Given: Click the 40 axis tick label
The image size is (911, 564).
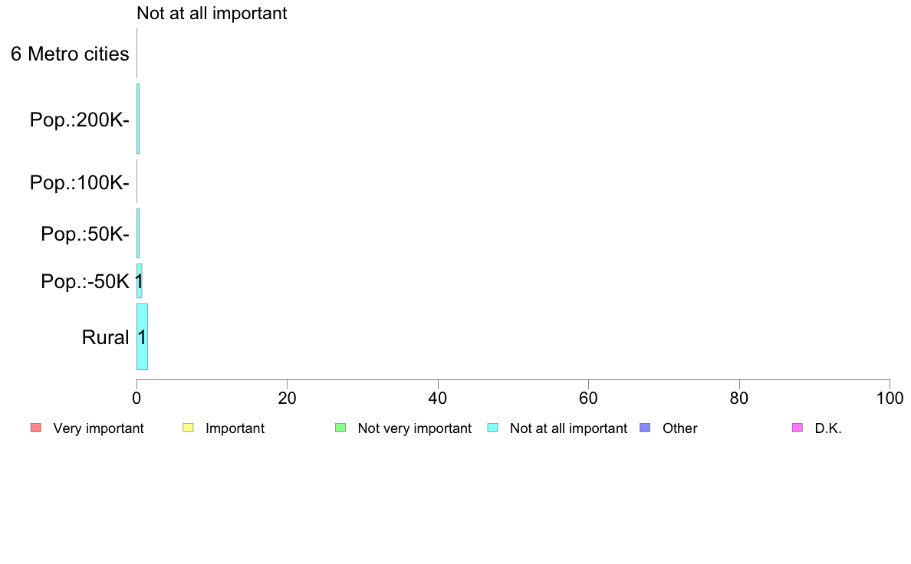Looking at the screenshot, I should [438, 398].
